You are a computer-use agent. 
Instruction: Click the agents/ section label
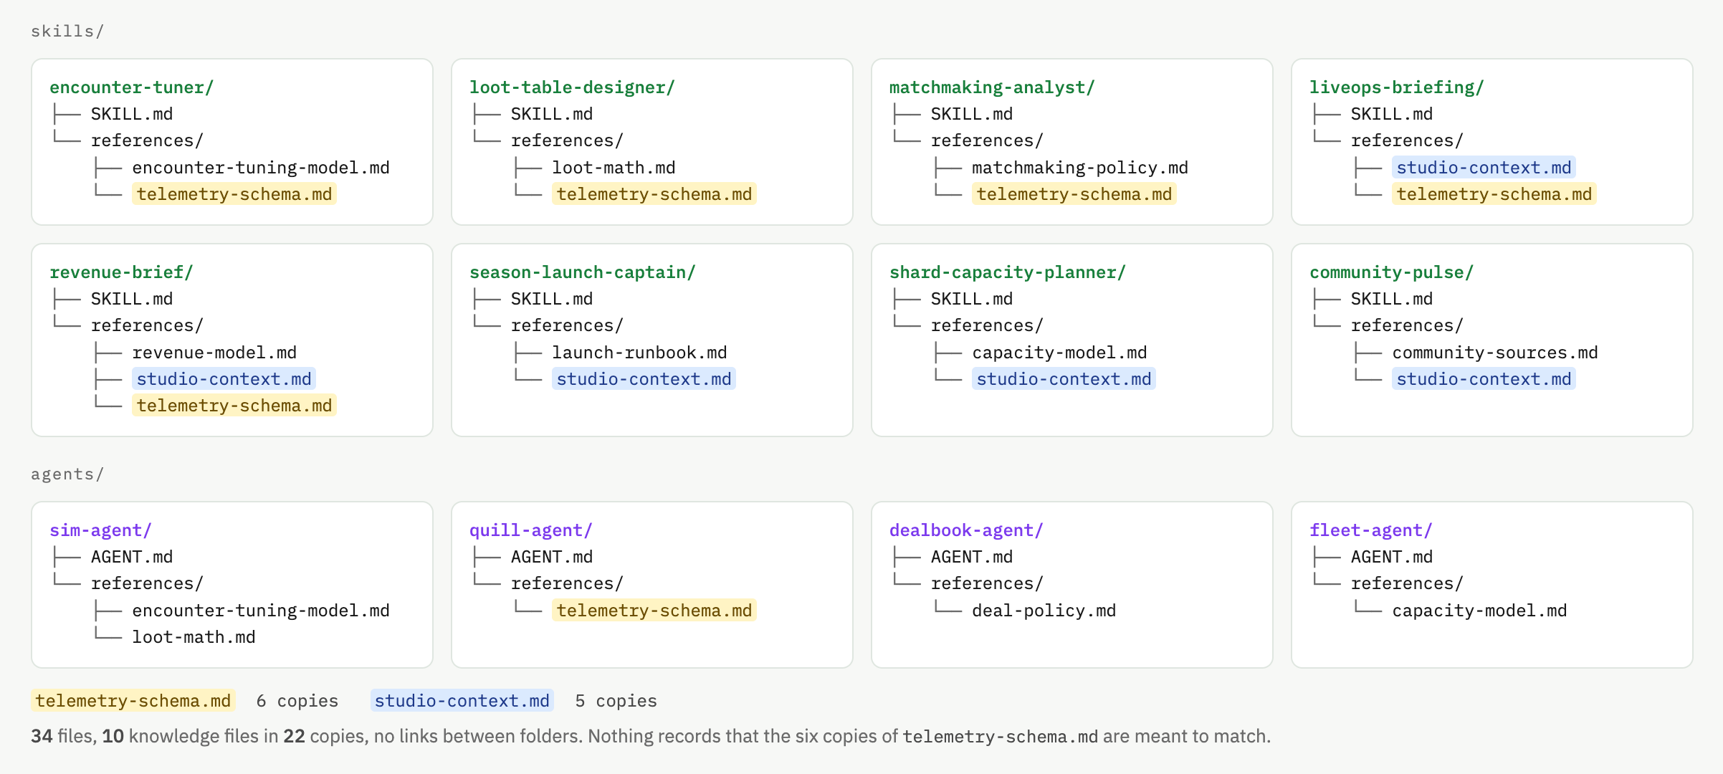coord(67,474)
